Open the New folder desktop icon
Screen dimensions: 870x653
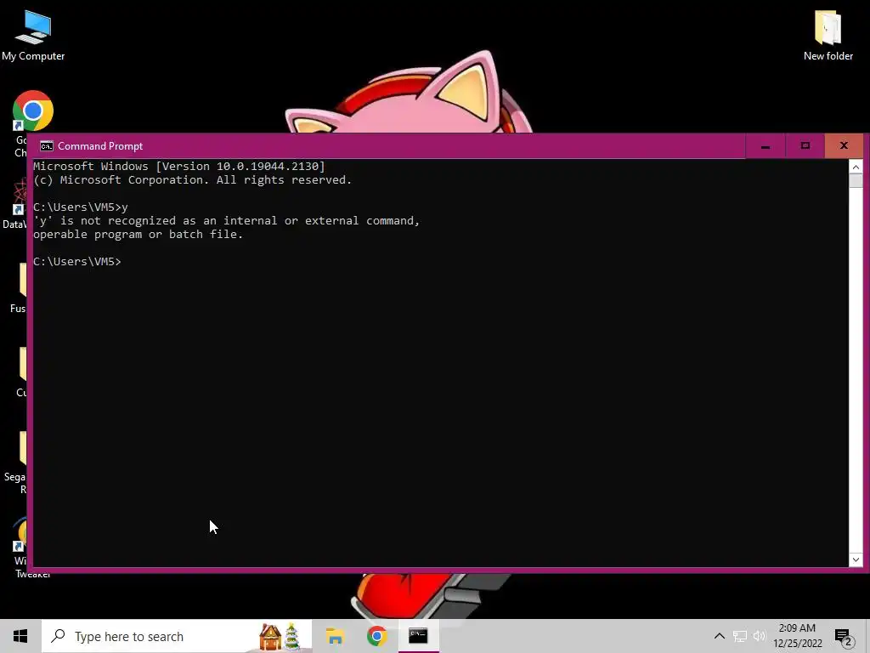click(828, 36)
